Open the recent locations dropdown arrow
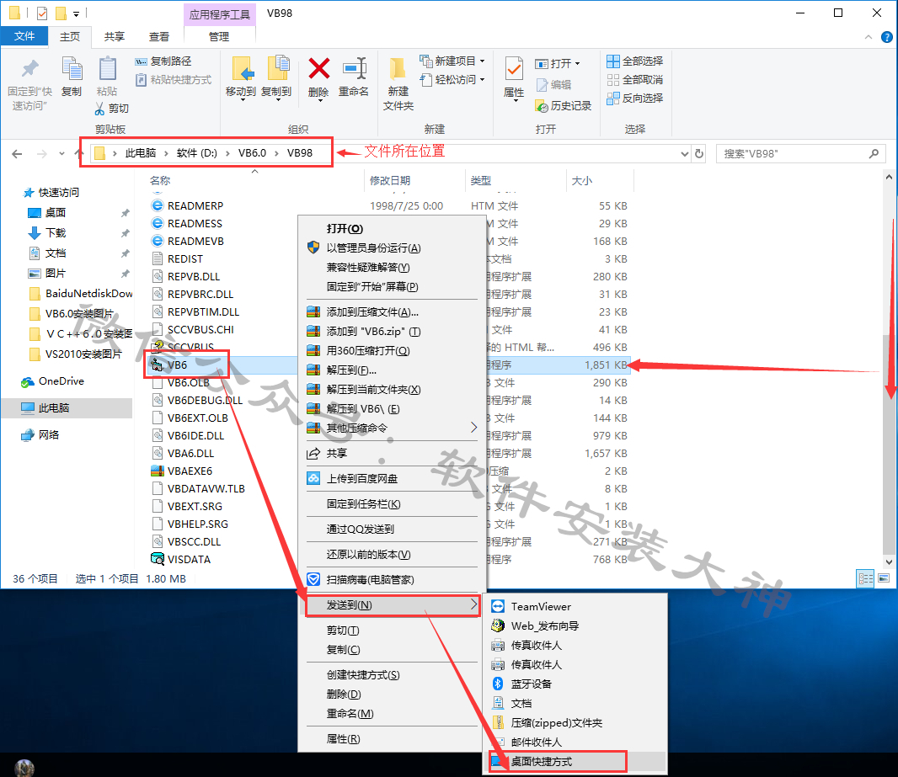Screen dimensions: 898x777 click(x=61, y=153)
